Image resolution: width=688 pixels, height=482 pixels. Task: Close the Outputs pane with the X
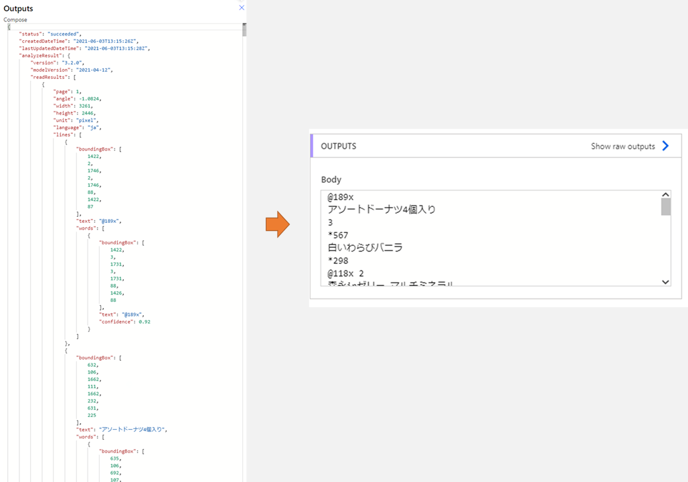[x=240, y=8]
